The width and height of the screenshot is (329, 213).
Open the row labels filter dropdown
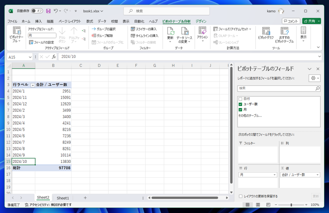pyautogui.click(x=33, y=85)
